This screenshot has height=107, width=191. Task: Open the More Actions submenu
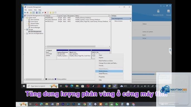(121, 21)
